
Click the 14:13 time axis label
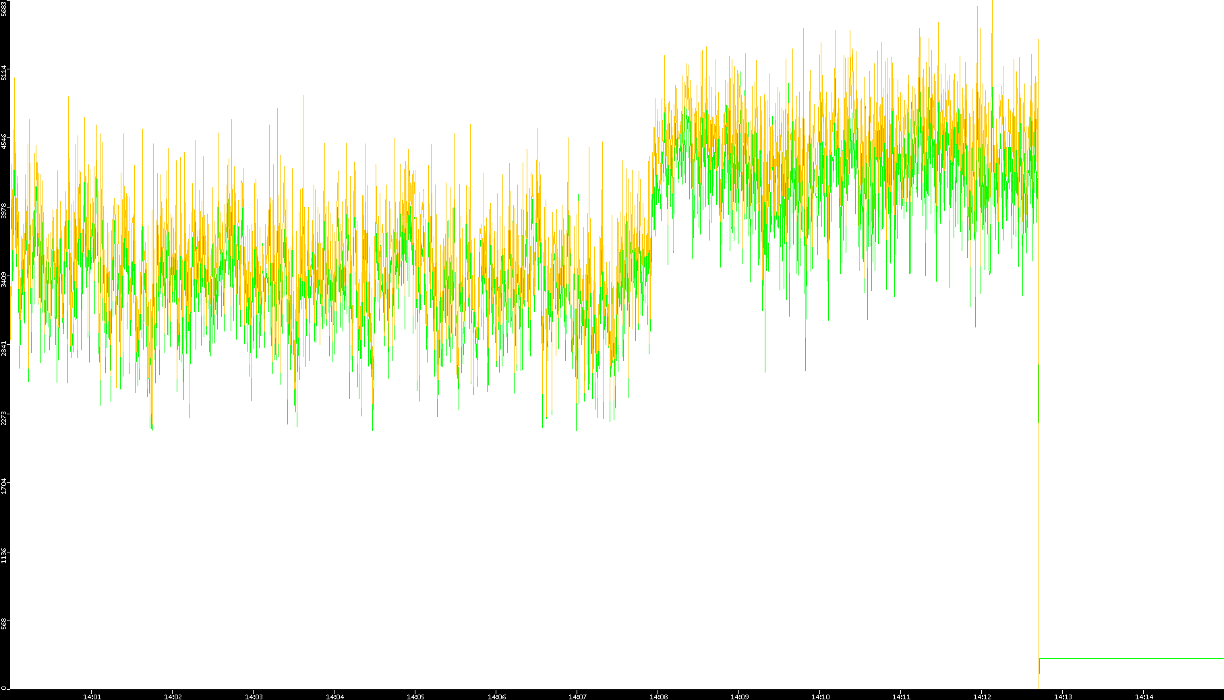1063,696
